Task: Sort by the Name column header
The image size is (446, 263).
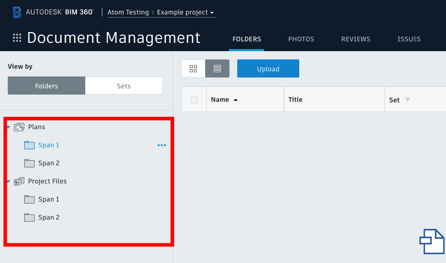Action: click(245, 100)
